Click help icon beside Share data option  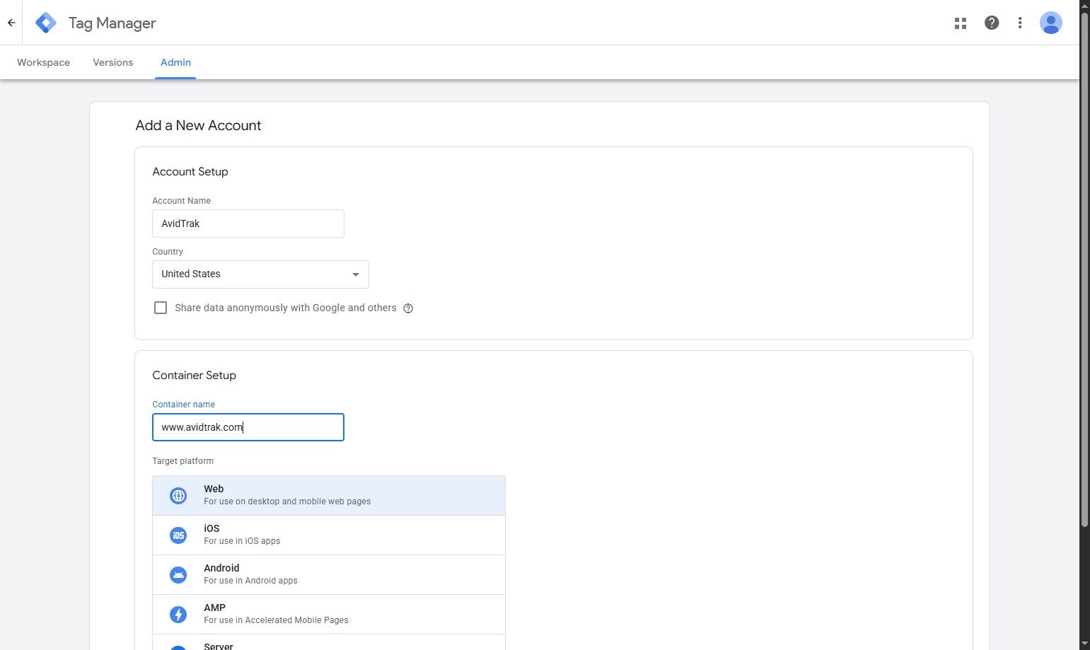408,308
